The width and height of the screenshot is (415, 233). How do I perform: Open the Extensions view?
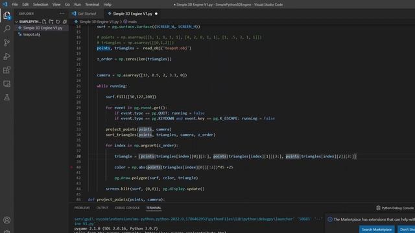coord(7,70)
